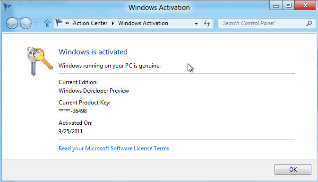The height and width of the screenshot is (182, 318).
Task: Focus the Search Control Panel field
Action: coord(267,23)
